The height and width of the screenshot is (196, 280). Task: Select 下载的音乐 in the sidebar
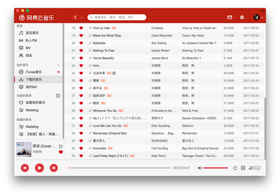[x=38, y=80]
